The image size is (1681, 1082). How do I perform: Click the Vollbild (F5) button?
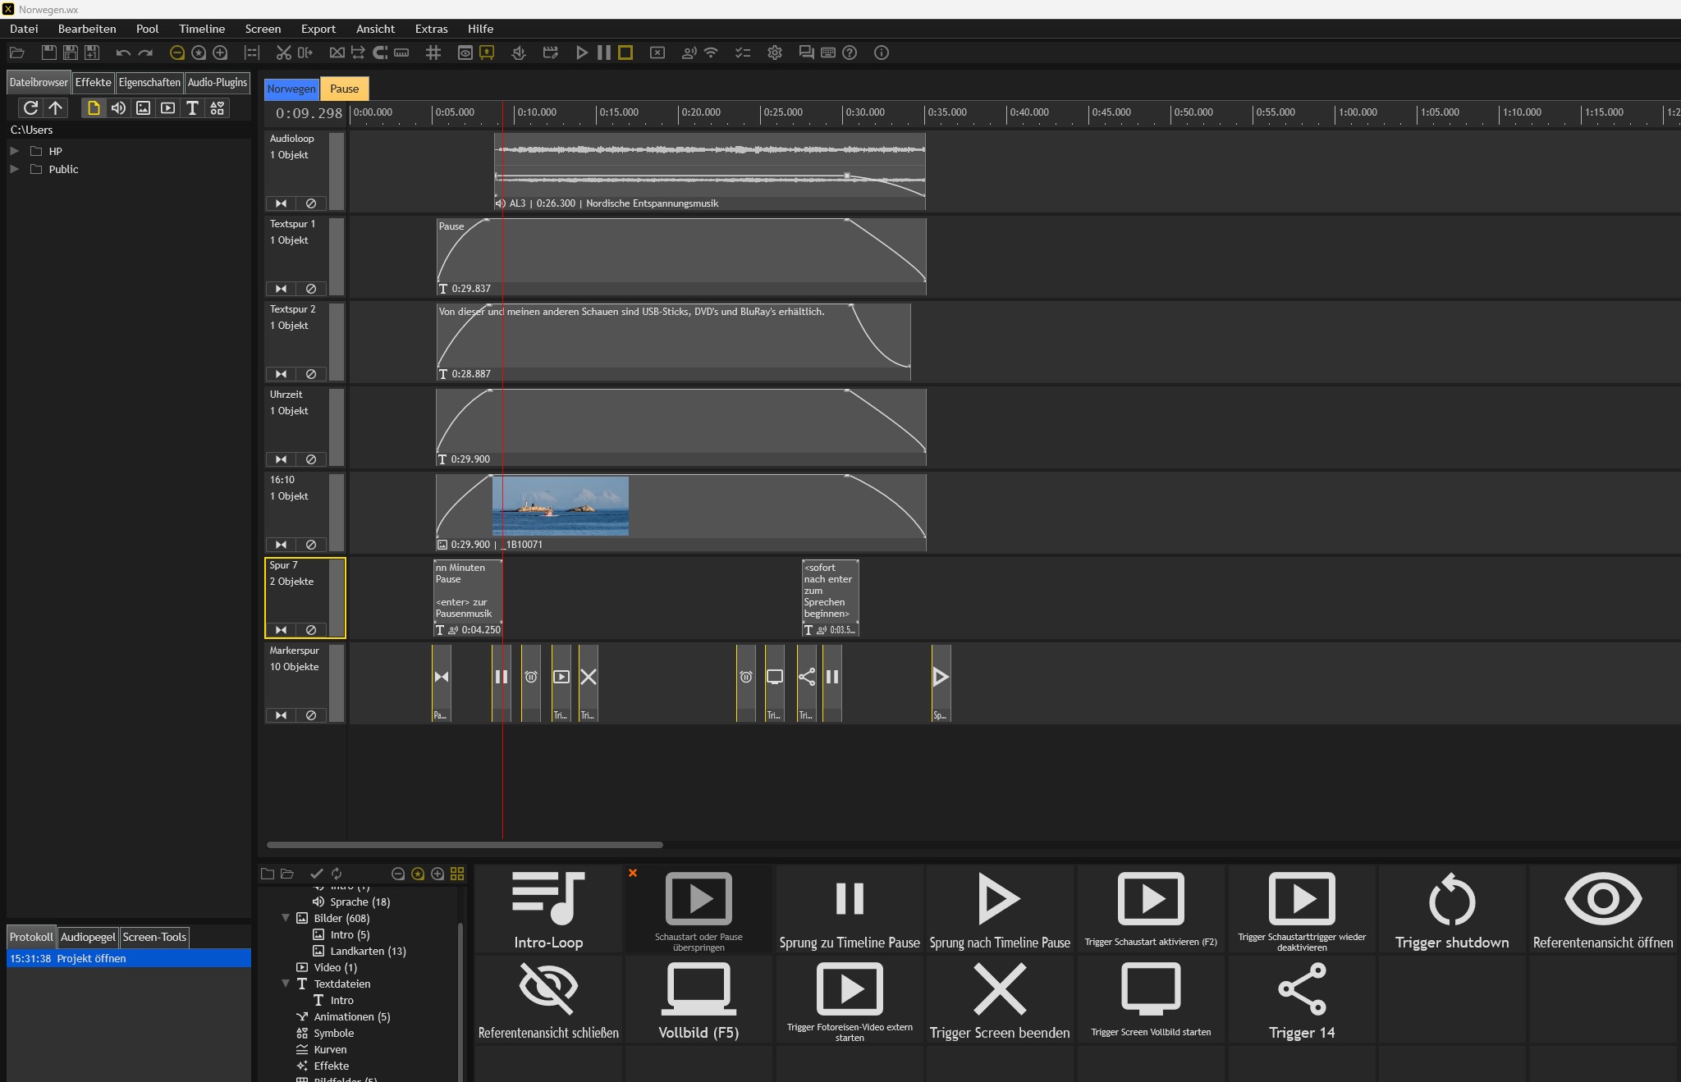(x=699, y=999)
